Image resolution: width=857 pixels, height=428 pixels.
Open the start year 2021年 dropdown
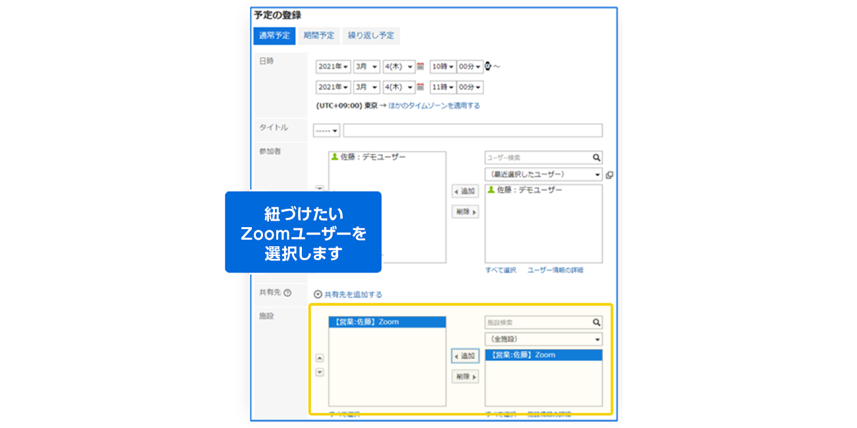point(333,67)
